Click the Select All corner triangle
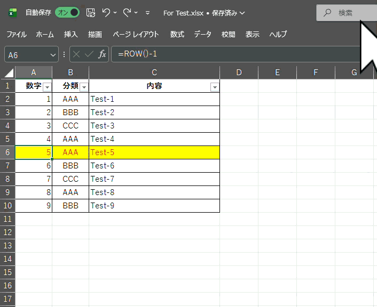Viewport: 377px width, 307px height. pos(9,72)
